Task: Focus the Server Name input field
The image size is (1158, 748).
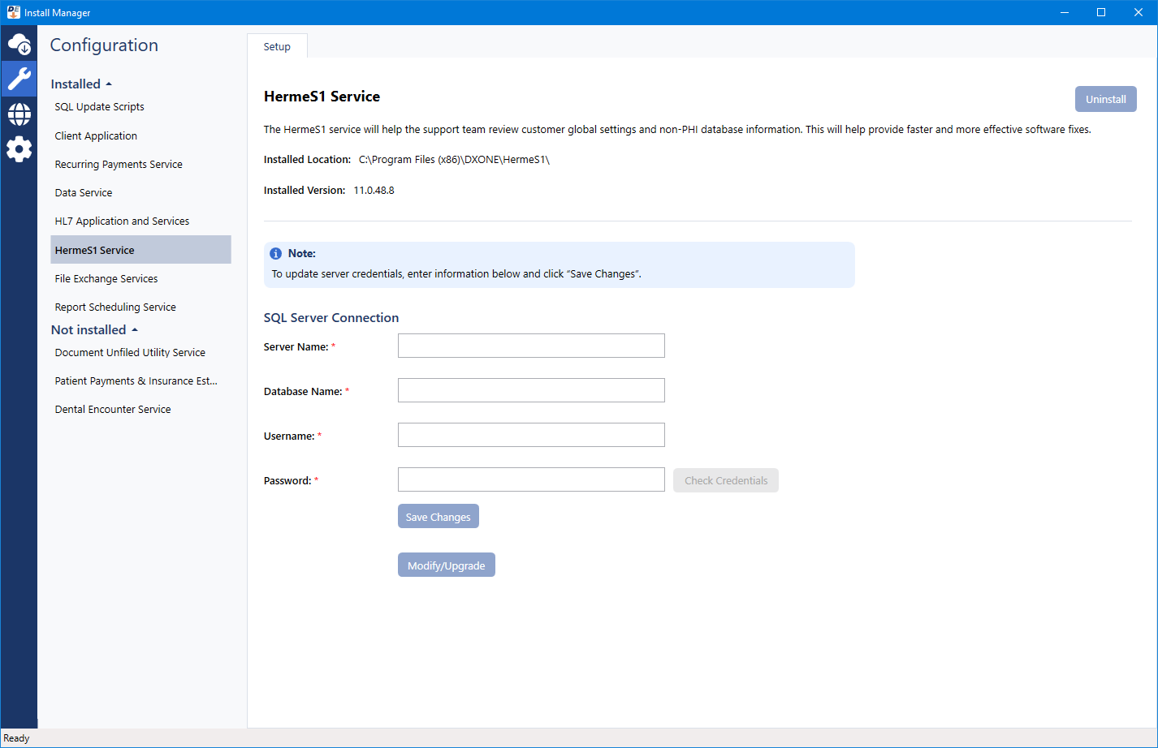Action: [x=531, y=346]
